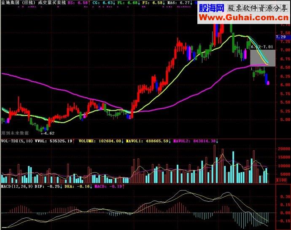Viewport: 291px width, 230px height.
Task: Select the DEA: -0.16 value
Action: [77, 187]
